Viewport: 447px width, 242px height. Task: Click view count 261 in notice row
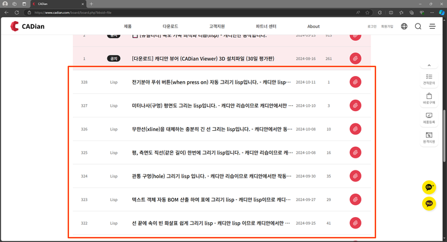(328, 59)
